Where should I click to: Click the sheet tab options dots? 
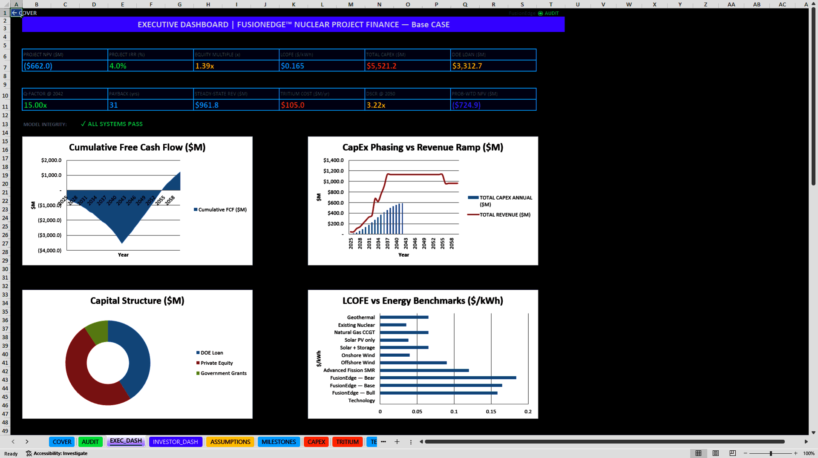(411, 442)
